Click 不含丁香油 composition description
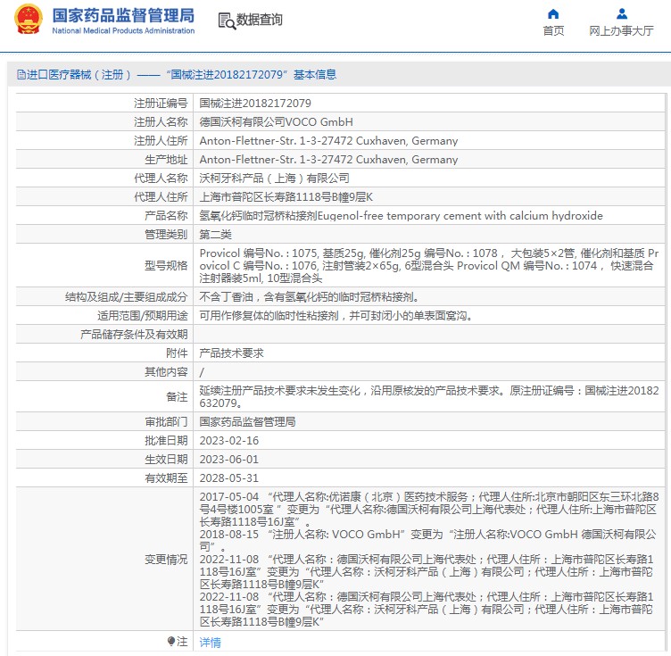The image size is (671, 656). tap(309, 297)
